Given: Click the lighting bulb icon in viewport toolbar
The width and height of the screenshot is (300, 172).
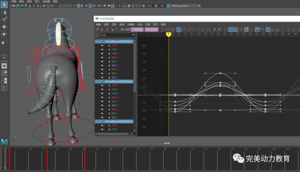Looking at the screenshot, I should (x=95, y=6).
